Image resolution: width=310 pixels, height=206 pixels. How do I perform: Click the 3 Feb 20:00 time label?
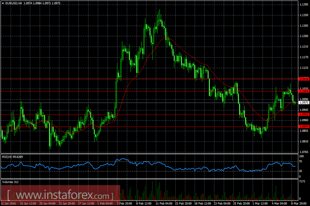[124, 203]
